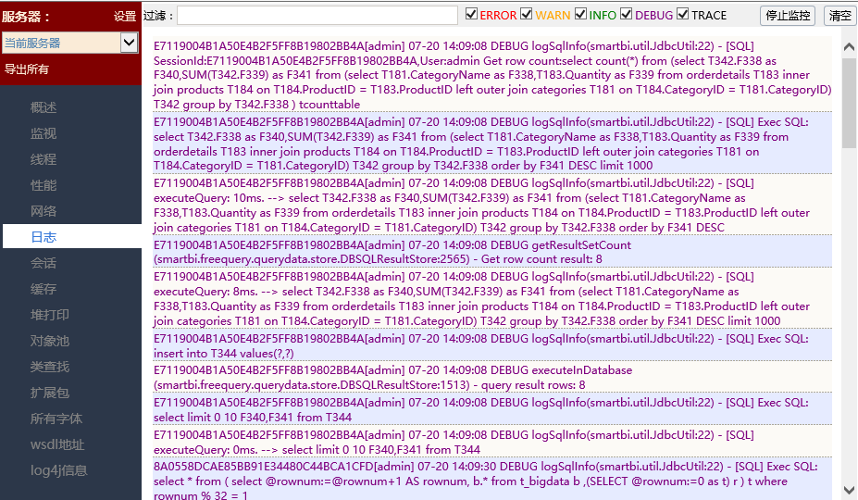Viewport: 858px width, 500px height.
Task: Click the 'Exec SQL: select limit 0 10' log entry
Action: [492, 409]
